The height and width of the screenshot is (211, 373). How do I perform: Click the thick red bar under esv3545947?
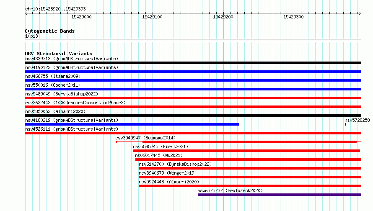pos(249,142)
